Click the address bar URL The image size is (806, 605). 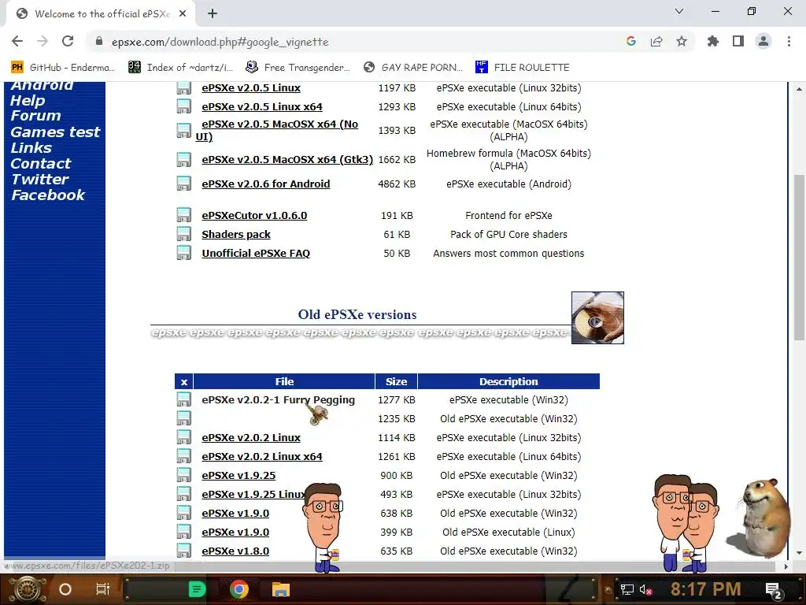coord(220,42)
